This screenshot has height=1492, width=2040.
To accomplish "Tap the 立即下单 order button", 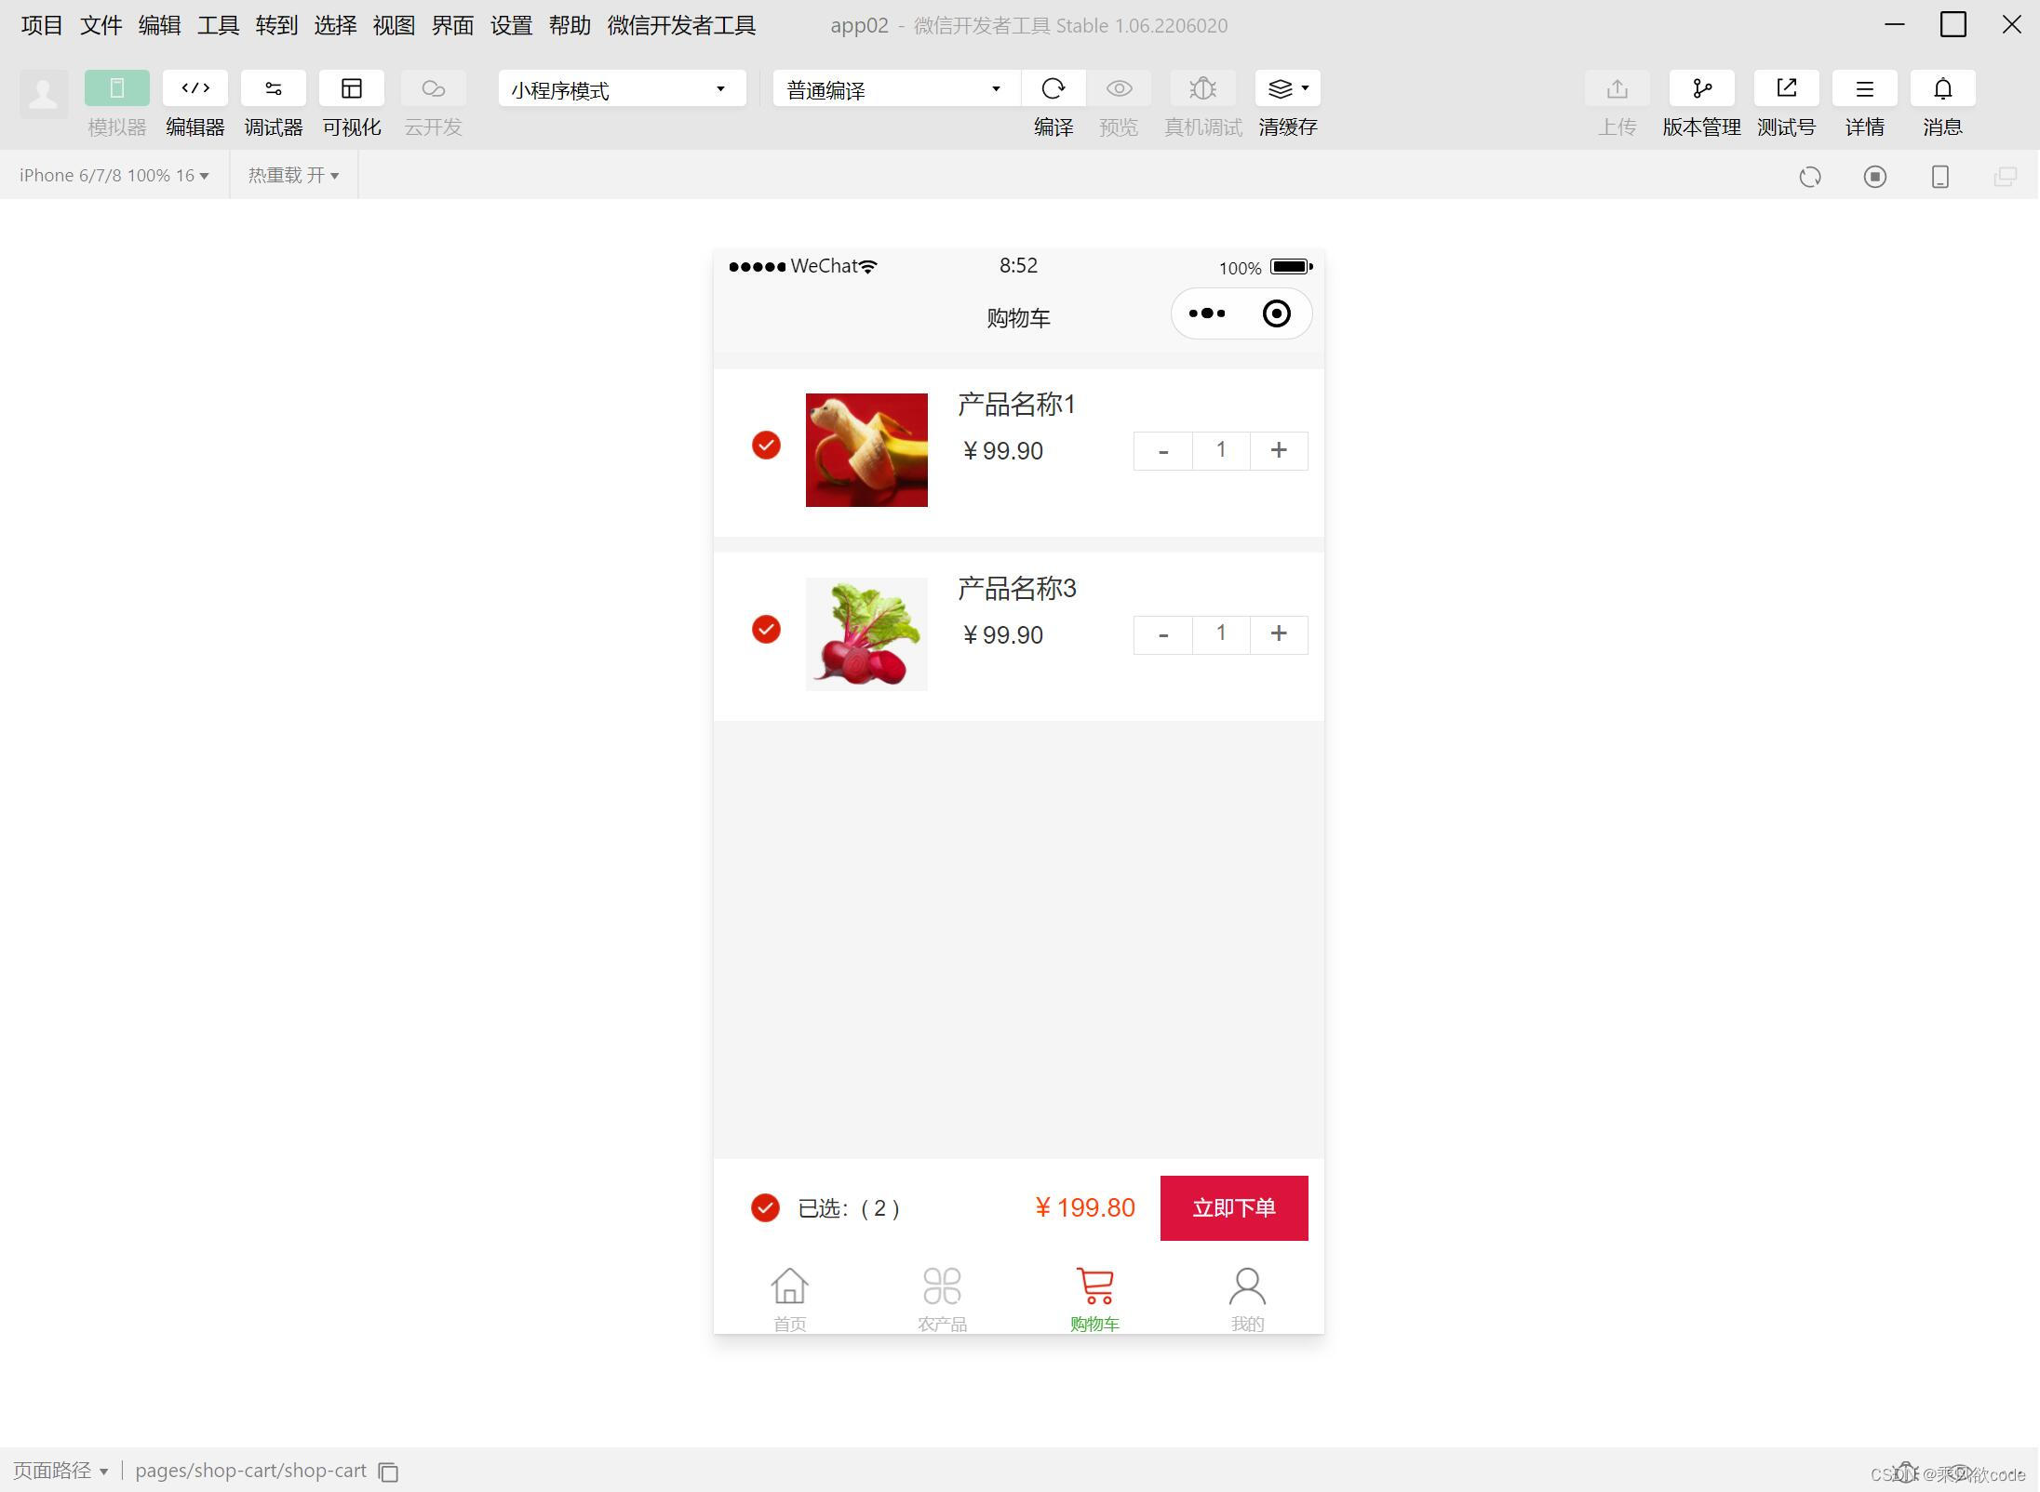I will (1234, 1207).
